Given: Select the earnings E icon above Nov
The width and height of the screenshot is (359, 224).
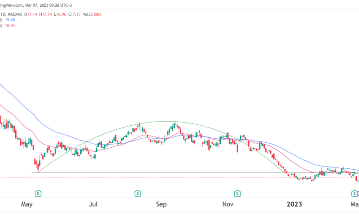Looking at the screenshot, I should point(237,193).
